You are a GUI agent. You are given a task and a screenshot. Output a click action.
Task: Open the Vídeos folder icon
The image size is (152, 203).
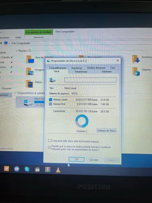(29, 84)
